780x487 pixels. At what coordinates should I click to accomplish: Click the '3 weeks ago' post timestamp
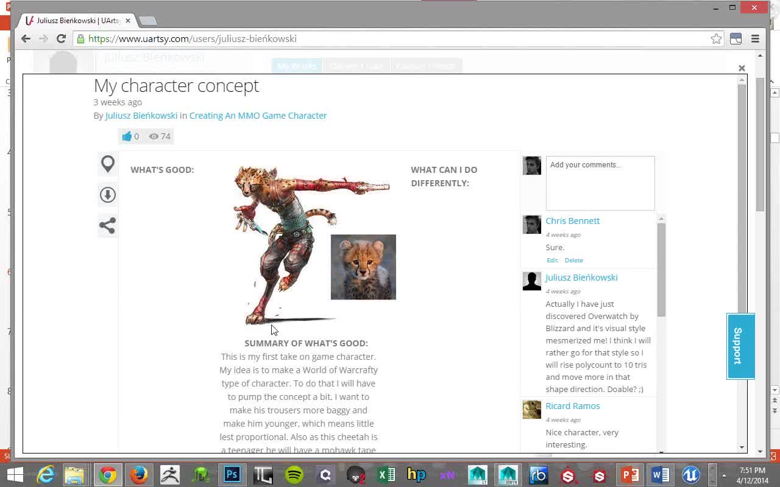click(118, 102)
